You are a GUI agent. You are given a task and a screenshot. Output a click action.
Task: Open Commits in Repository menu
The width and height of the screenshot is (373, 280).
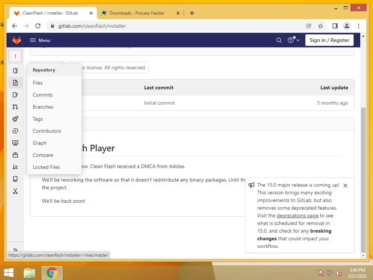coord(43,95)
